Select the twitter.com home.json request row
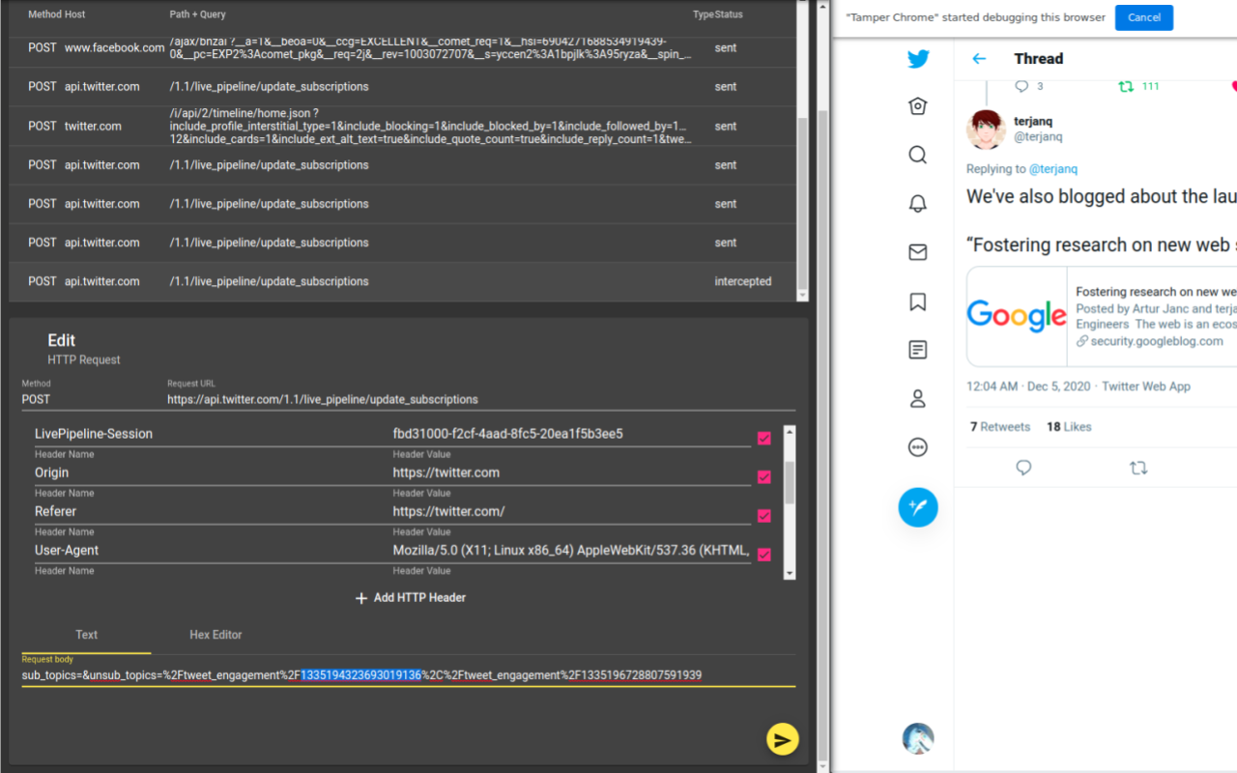This screenshot has height=773, width=1237. pyautogui.click(x=404, y=126)
